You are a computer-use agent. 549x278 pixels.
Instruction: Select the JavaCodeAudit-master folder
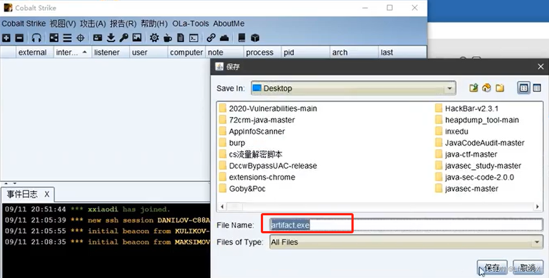pos(480,143)
